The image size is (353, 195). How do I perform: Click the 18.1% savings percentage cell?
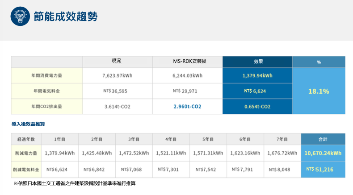pos(319,91)
